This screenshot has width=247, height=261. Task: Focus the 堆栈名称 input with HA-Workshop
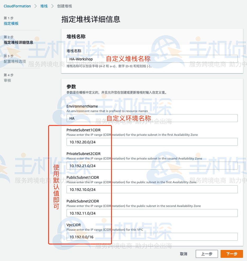click(x=152, y=59)
